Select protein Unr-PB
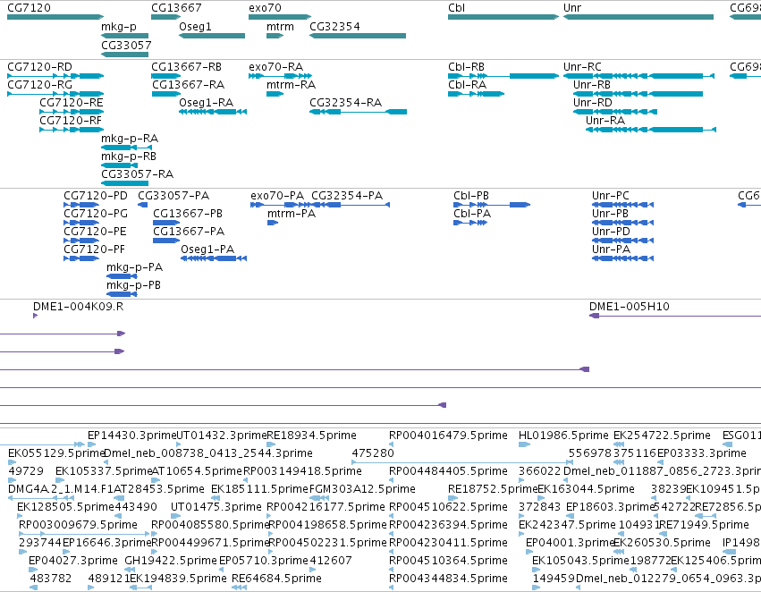 [622, 223]
